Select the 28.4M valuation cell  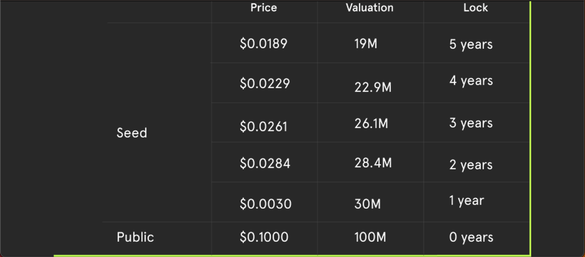pos(373,163)
